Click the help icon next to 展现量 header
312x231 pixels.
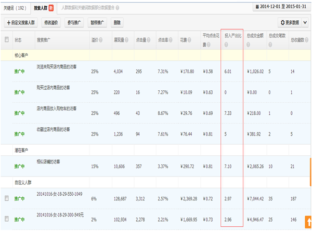click(126, 40)
